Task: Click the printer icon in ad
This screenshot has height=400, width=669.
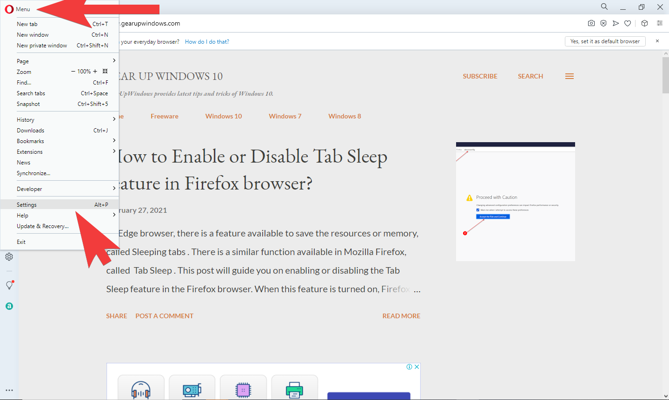Action: click(x=294, y=389)
